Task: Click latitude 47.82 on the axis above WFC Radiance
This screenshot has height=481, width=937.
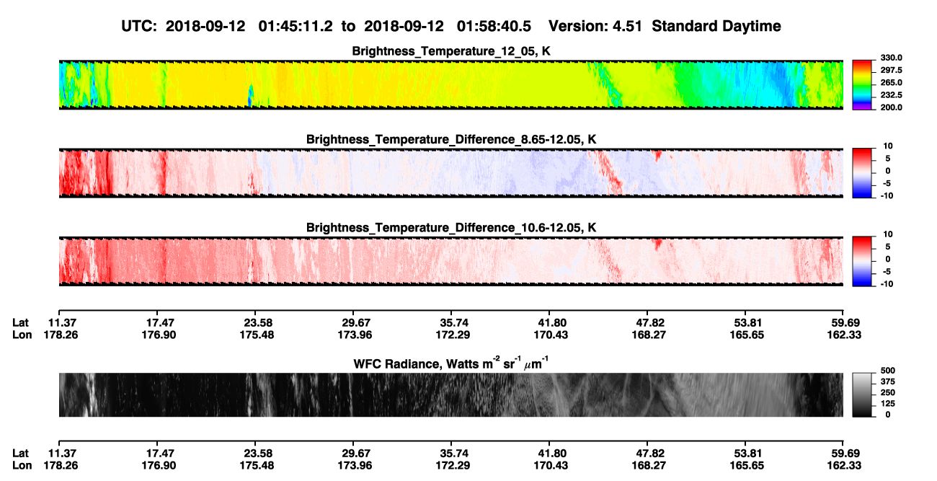Action: [647, 323]
